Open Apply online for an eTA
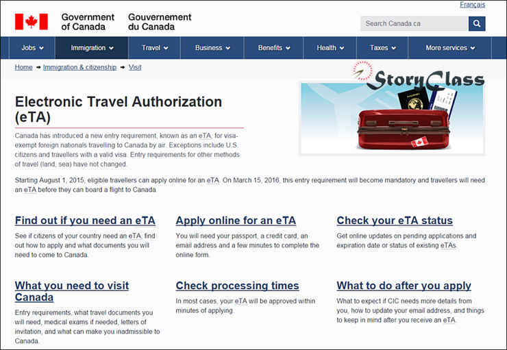Screen dimensions: 507x350 pos(236,221)
